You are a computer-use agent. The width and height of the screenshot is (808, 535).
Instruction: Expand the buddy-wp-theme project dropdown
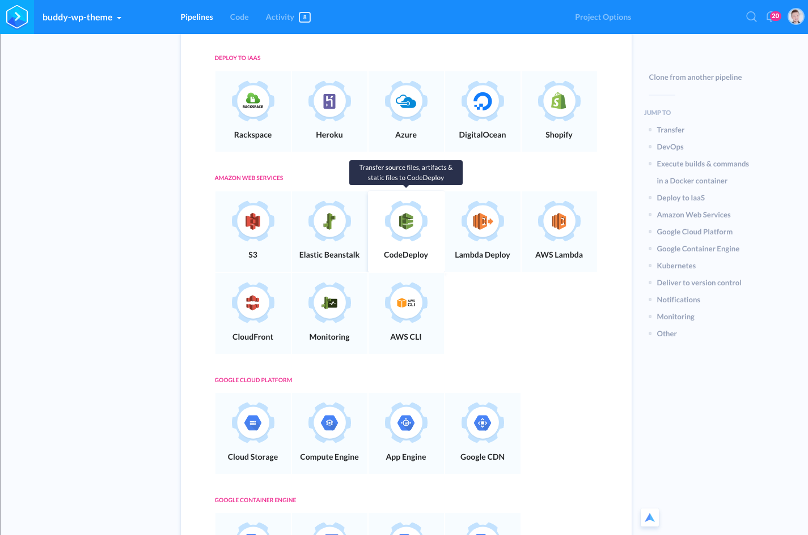pyautogui.click(x=82, y=18)
